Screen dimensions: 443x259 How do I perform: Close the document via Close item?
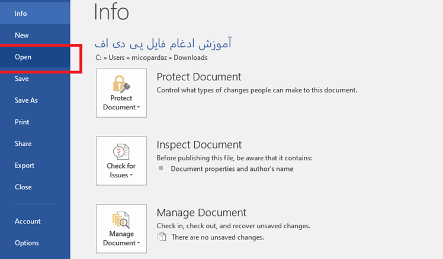tap(35, 187)
